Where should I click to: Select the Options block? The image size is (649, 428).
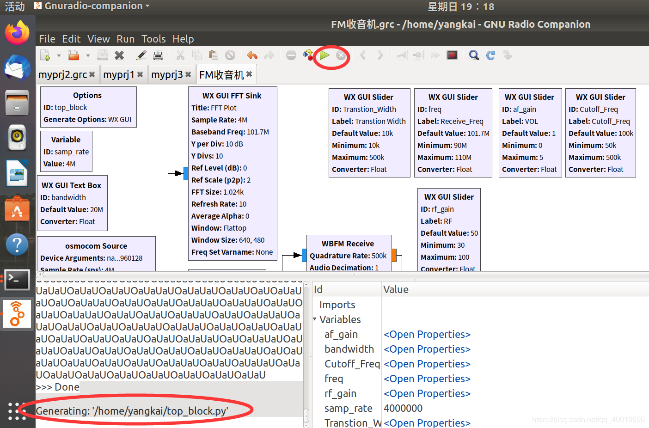click(88, 107)
